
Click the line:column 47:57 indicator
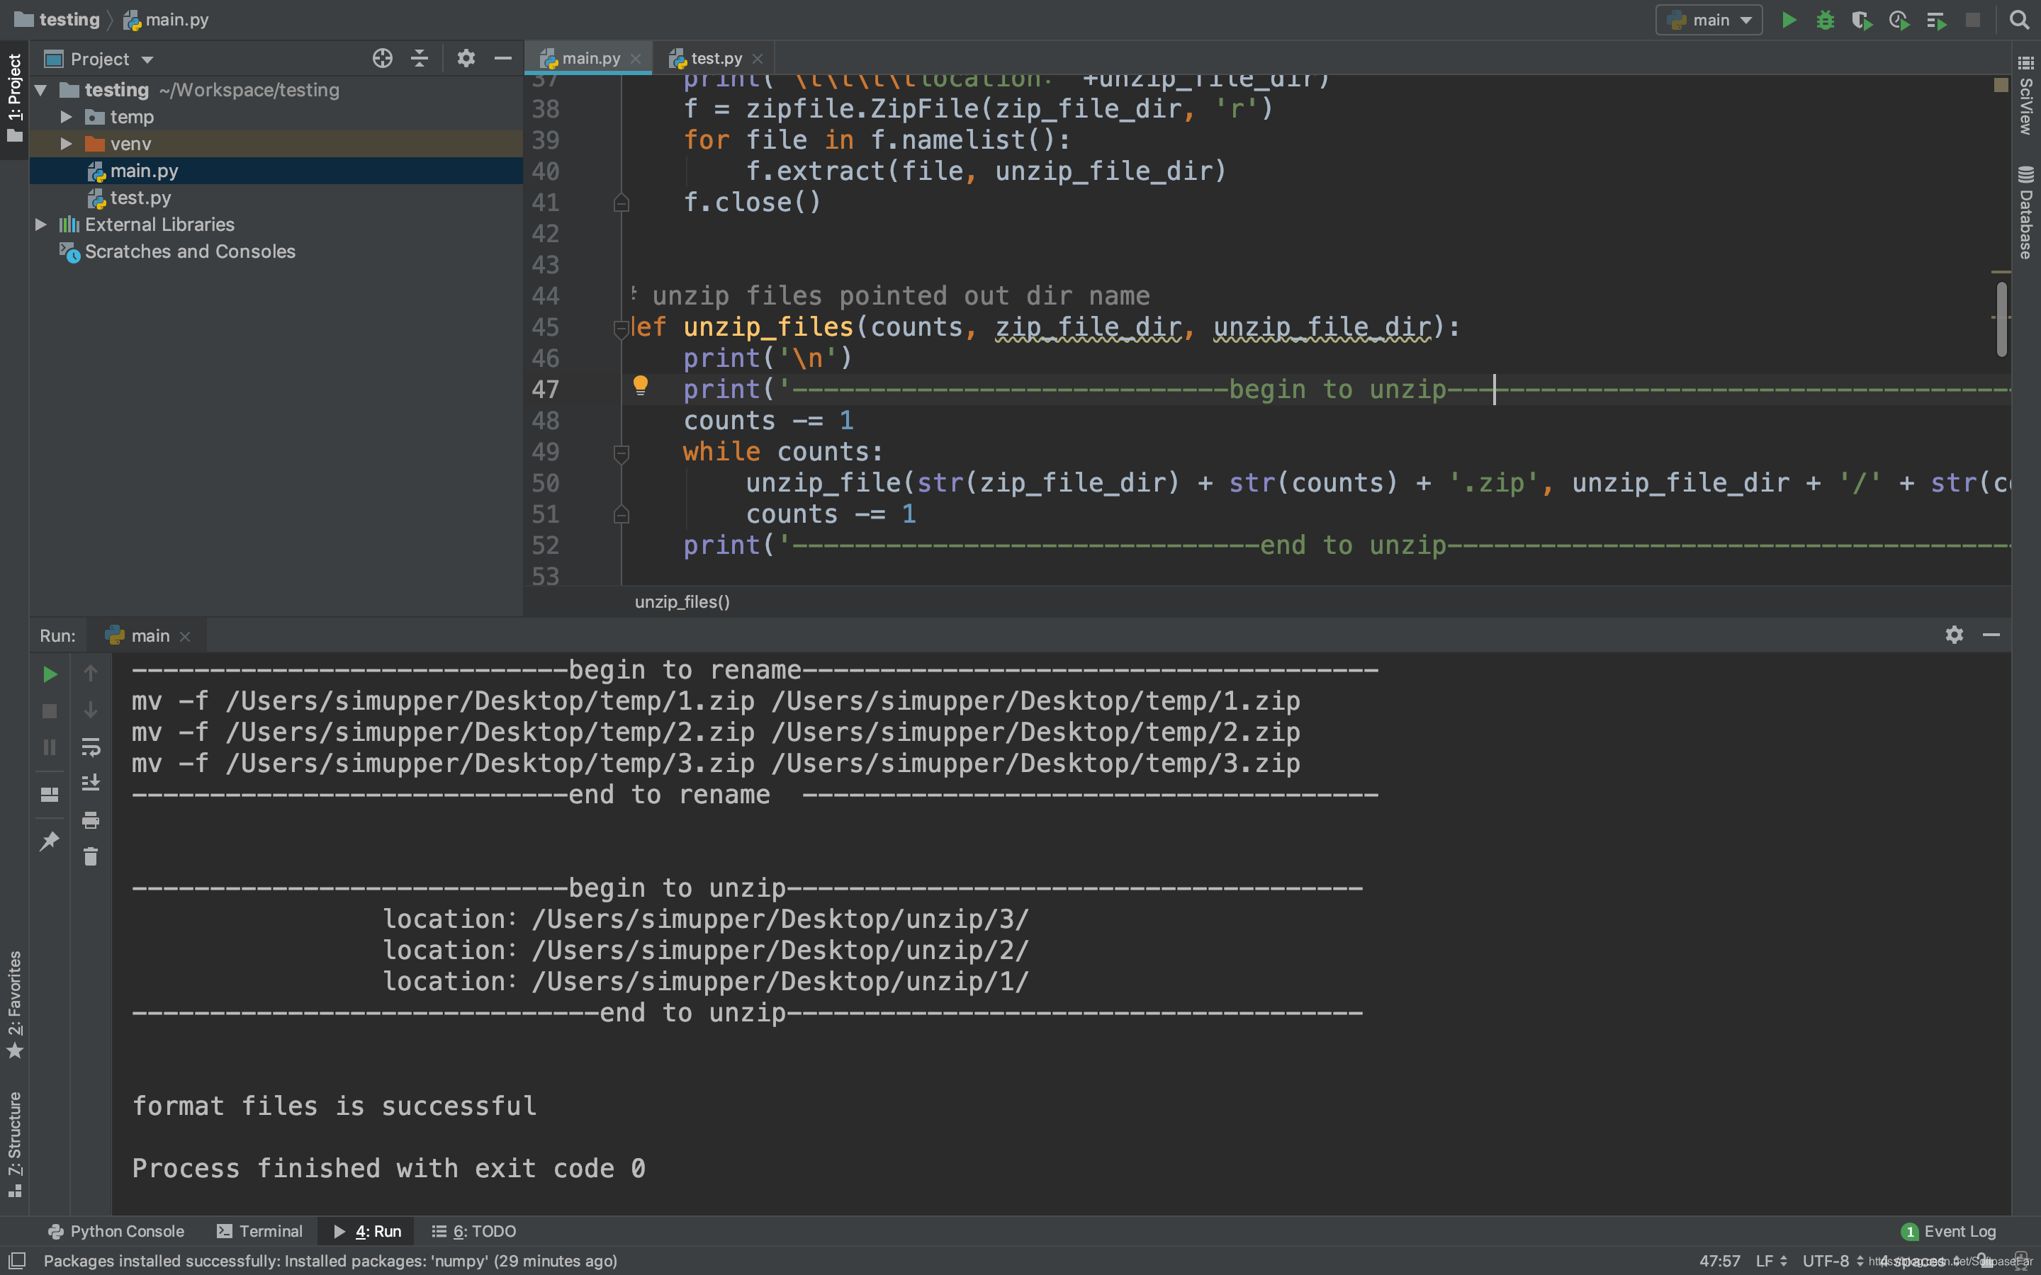1719,1261
